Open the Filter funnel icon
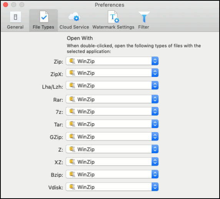The image size is (220, 199). click(x=144, y=17)
